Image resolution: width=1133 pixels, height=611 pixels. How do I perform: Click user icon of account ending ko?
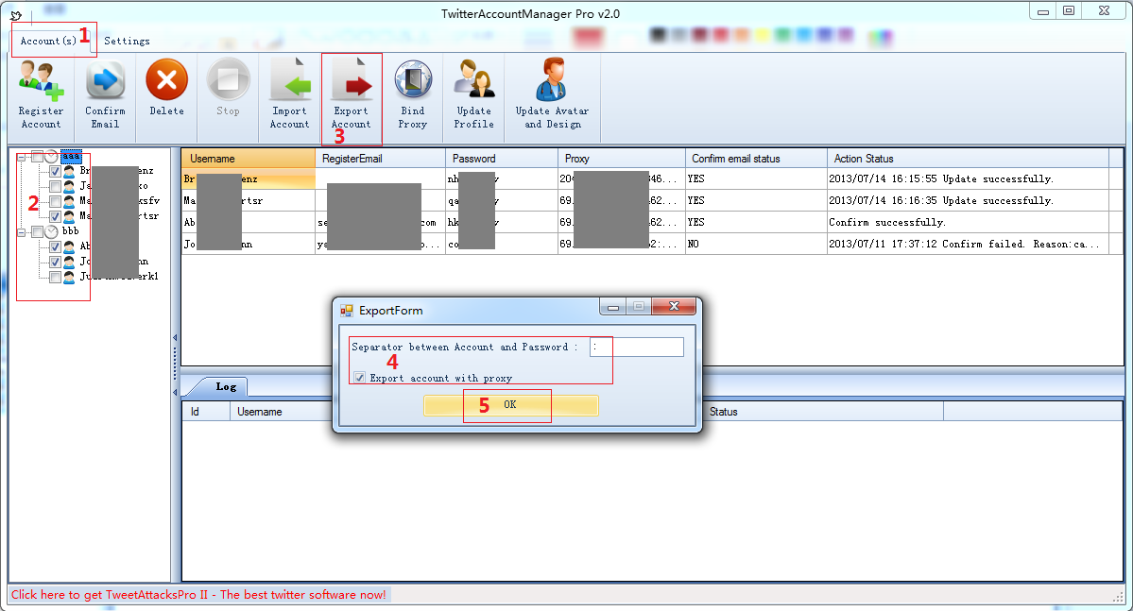coord(69,186)
